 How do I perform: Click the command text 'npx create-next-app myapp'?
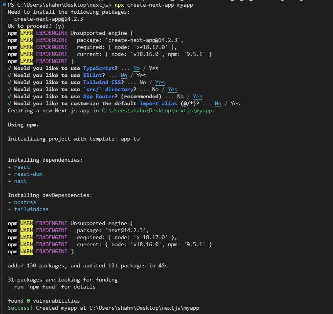coord(153,5)
